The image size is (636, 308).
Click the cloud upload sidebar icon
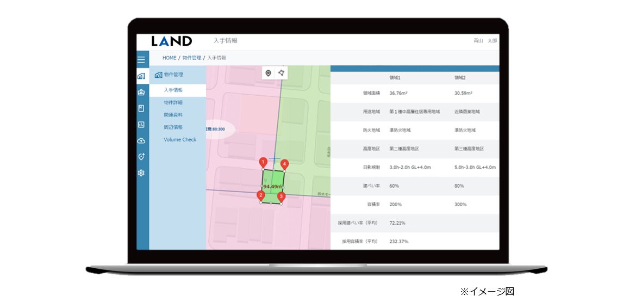(x=141, y=141)
